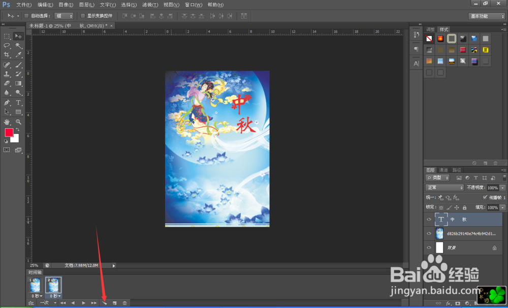Enable the 自动选择 checkbox

27,16
